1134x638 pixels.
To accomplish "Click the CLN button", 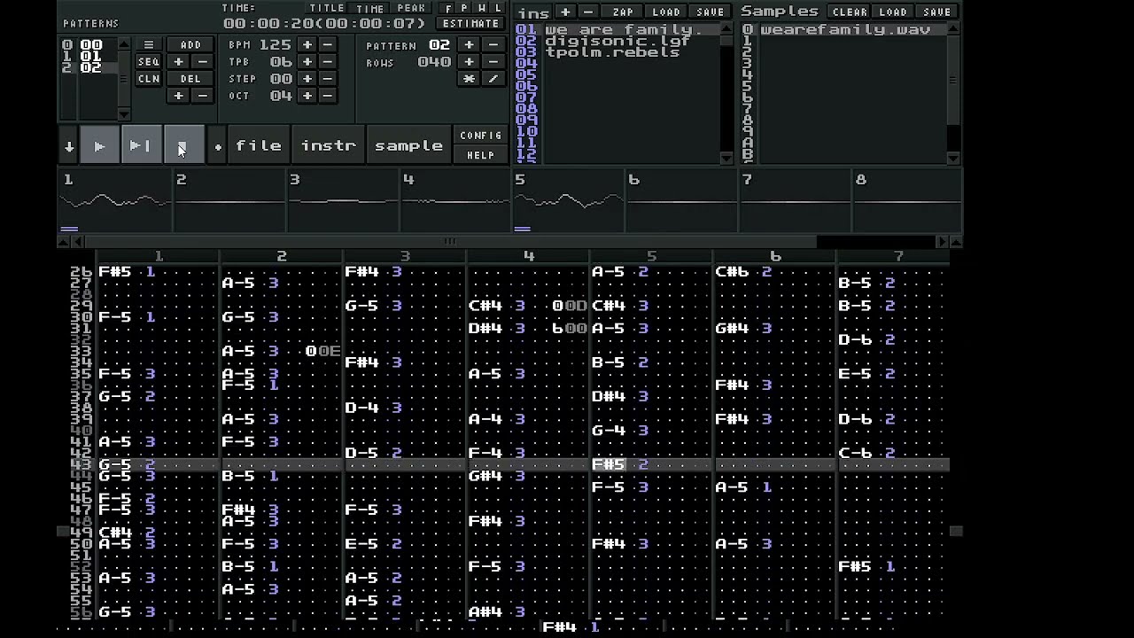I will [149, 79].
